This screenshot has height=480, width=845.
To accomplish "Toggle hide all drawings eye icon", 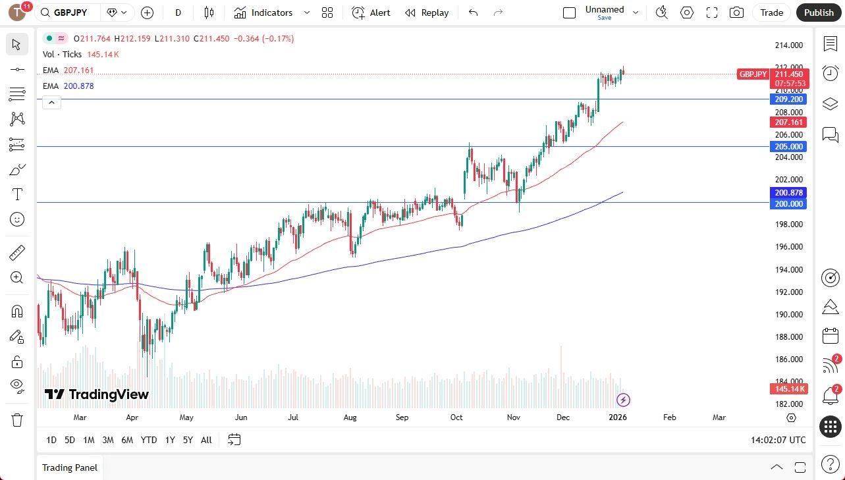I will coord(17,385).
